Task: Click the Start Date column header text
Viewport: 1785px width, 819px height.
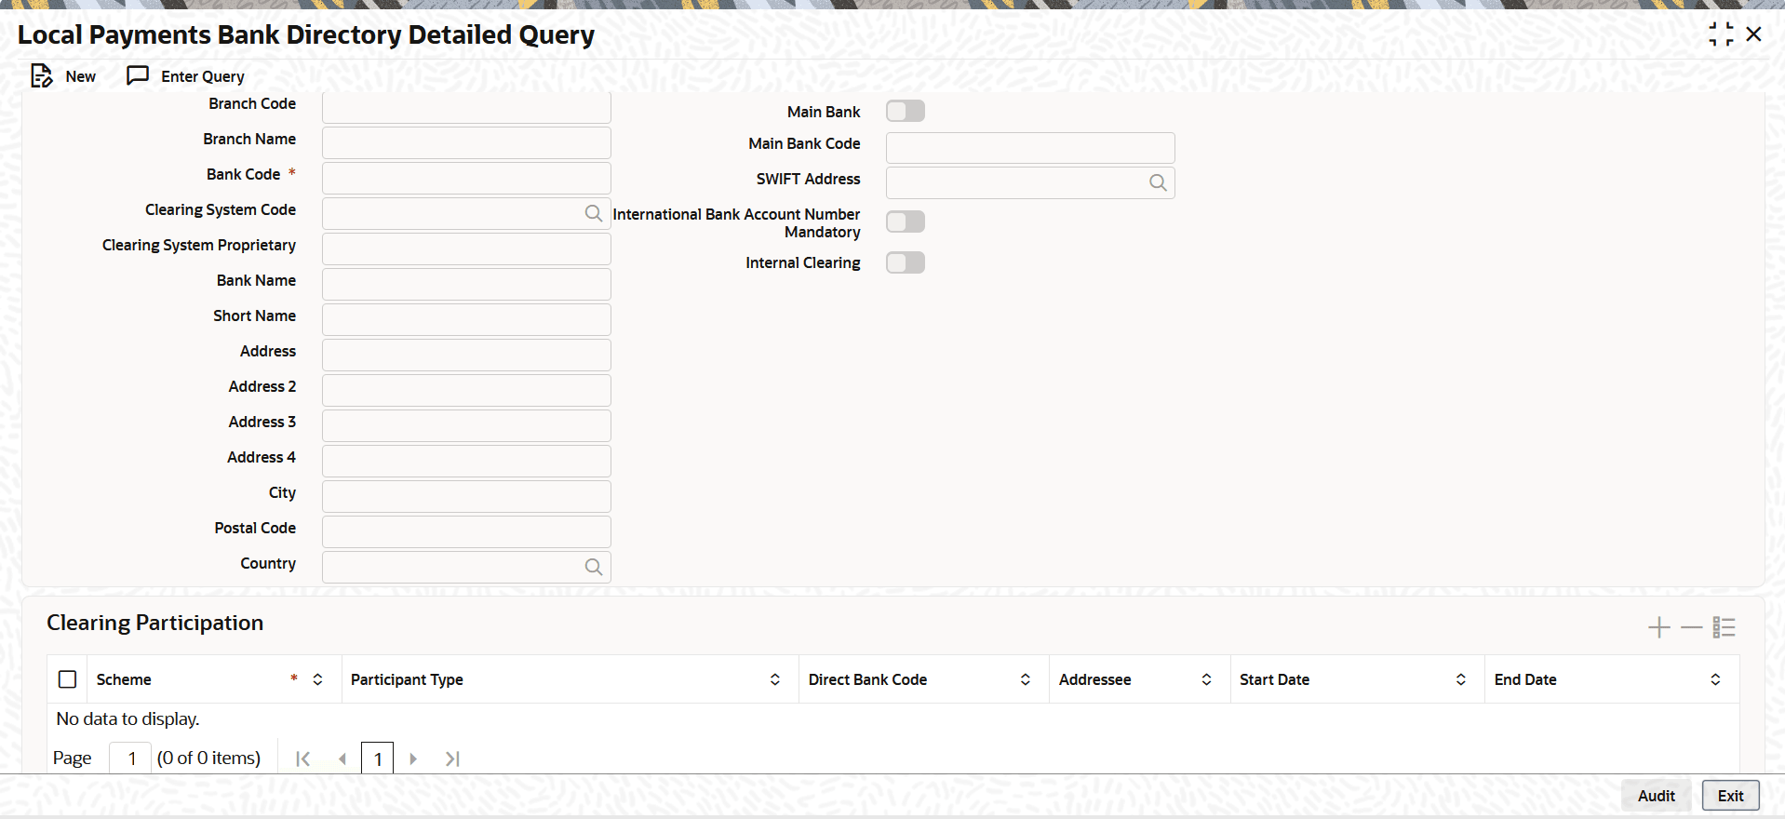Action: (x=1274, y=679)
